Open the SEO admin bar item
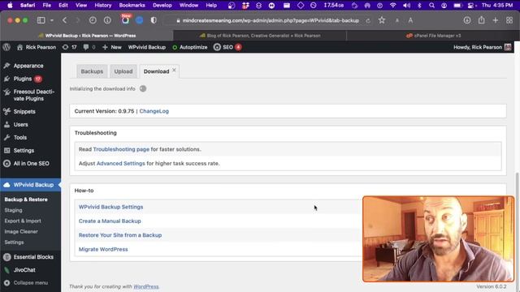This screenshot has width=520, height=292. [x=227, y=47]
